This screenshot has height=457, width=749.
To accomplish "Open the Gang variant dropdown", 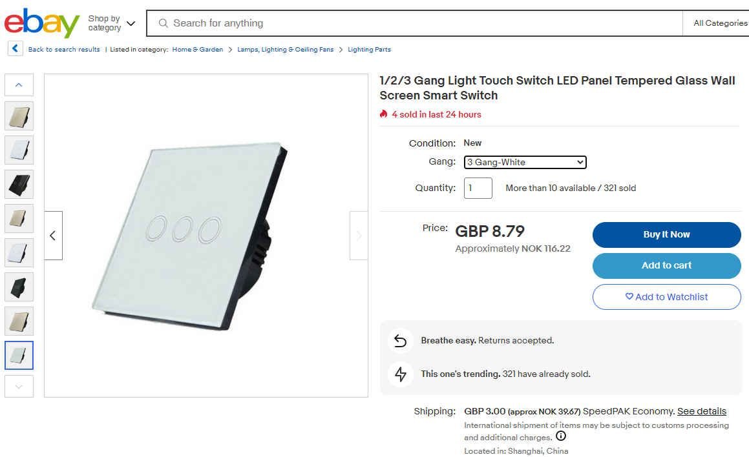I will tap(524, 162).
